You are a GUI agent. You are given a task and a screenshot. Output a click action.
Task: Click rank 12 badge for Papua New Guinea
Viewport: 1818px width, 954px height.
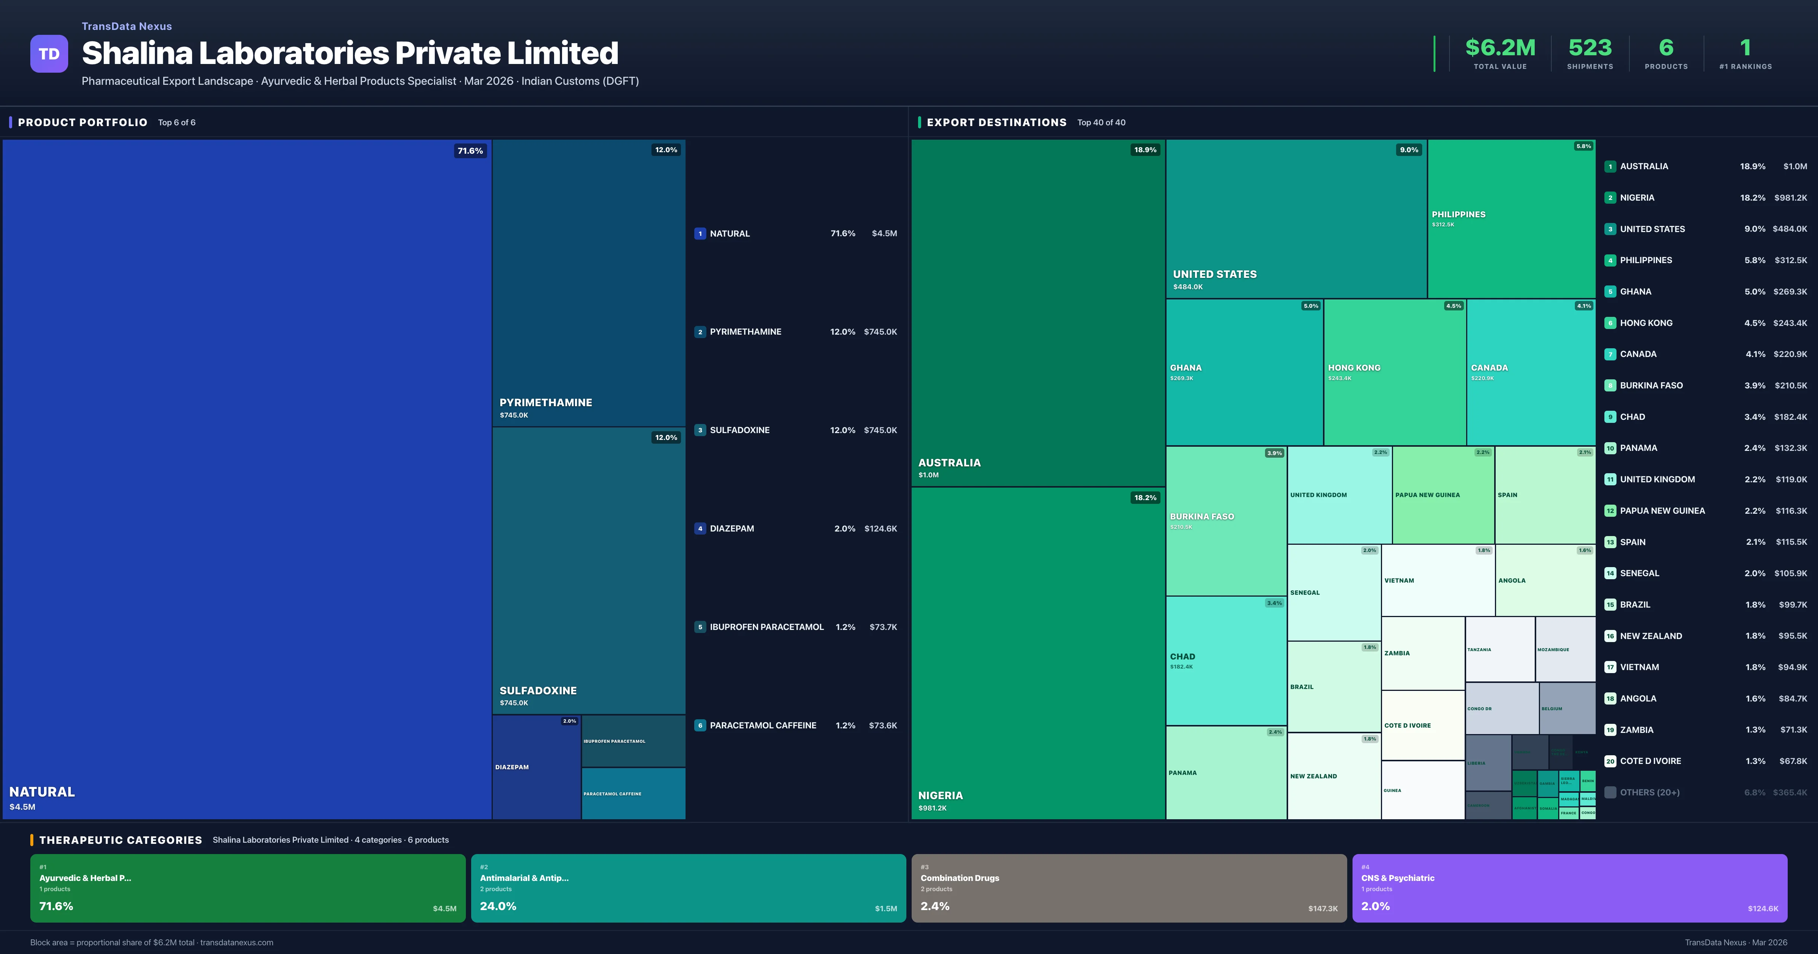(x=1610, y=511)
